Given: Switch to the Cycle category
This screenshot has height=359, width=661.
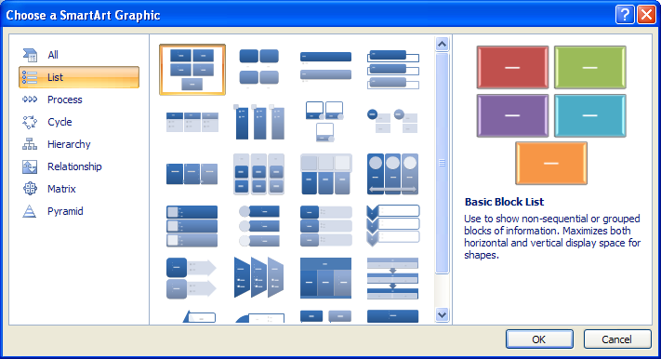Looking at the screenshot, I should click(79, 122).
